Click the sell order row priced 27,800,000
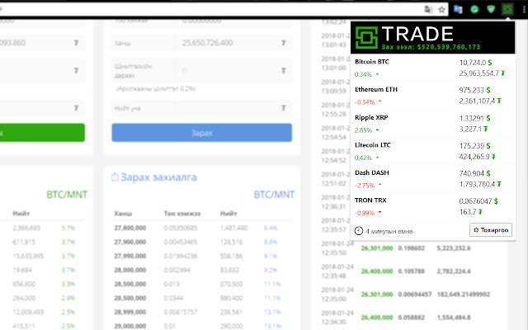528x330 pixels. tap(201, 228)
